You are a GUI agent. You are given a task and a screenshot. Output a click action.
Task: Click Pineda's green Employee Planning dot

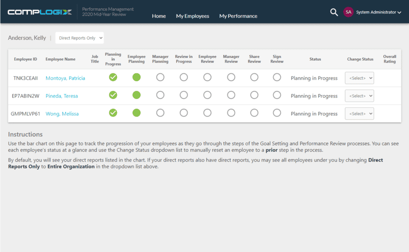136,95
